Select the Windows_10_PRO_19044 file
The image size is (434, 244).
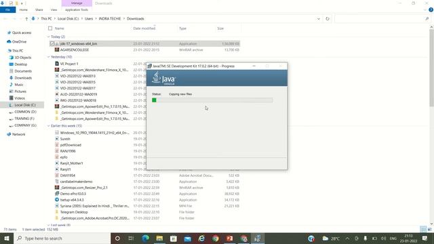pos(95,133)
